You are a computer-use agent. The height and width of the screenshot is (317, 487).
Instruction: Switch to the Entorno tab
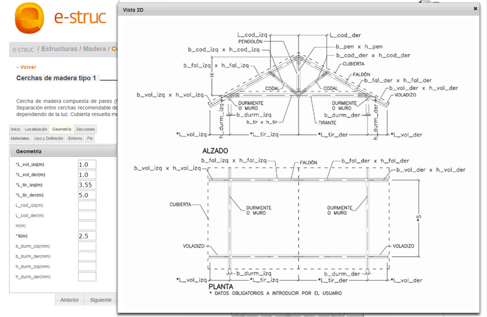coord(75,139)
